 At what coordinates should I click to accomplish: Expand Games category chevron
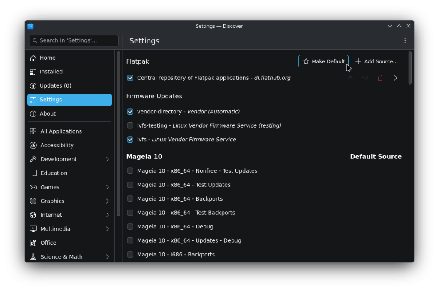coord(108,187)
